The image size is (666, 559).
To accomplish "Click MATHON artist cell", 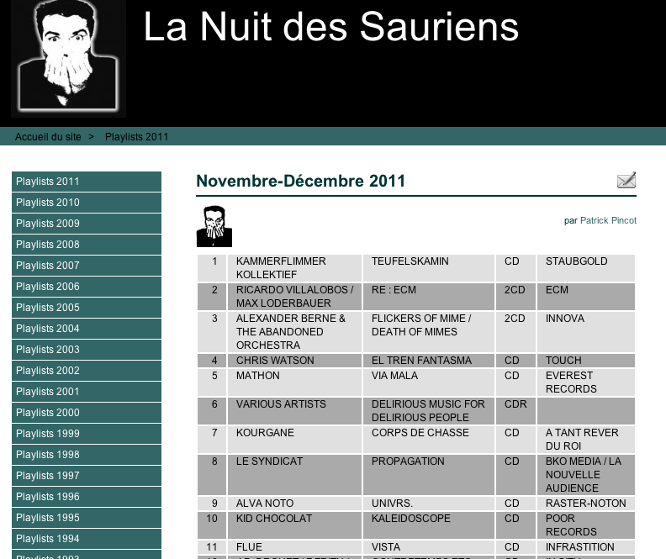I will [x=294, y=382].
